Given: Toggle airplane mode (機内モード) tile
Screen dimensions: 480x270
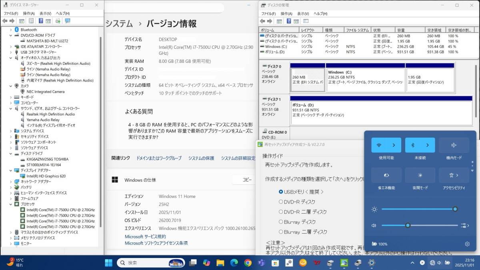Looking at the screenshot, I should (454, 145).
